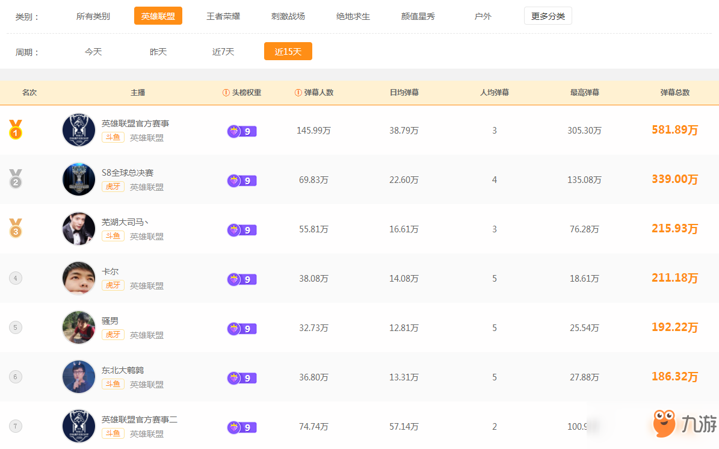Choose the 王者荣耀 category
The image size is (719, 449).
223,16
